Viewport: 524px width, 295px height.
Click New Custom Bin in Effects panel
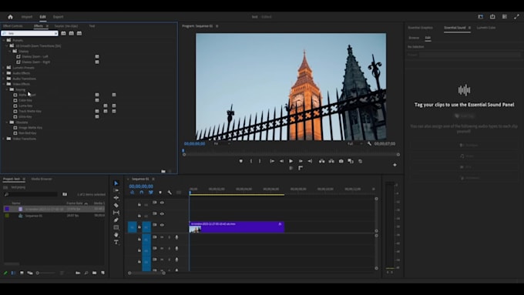163,171
